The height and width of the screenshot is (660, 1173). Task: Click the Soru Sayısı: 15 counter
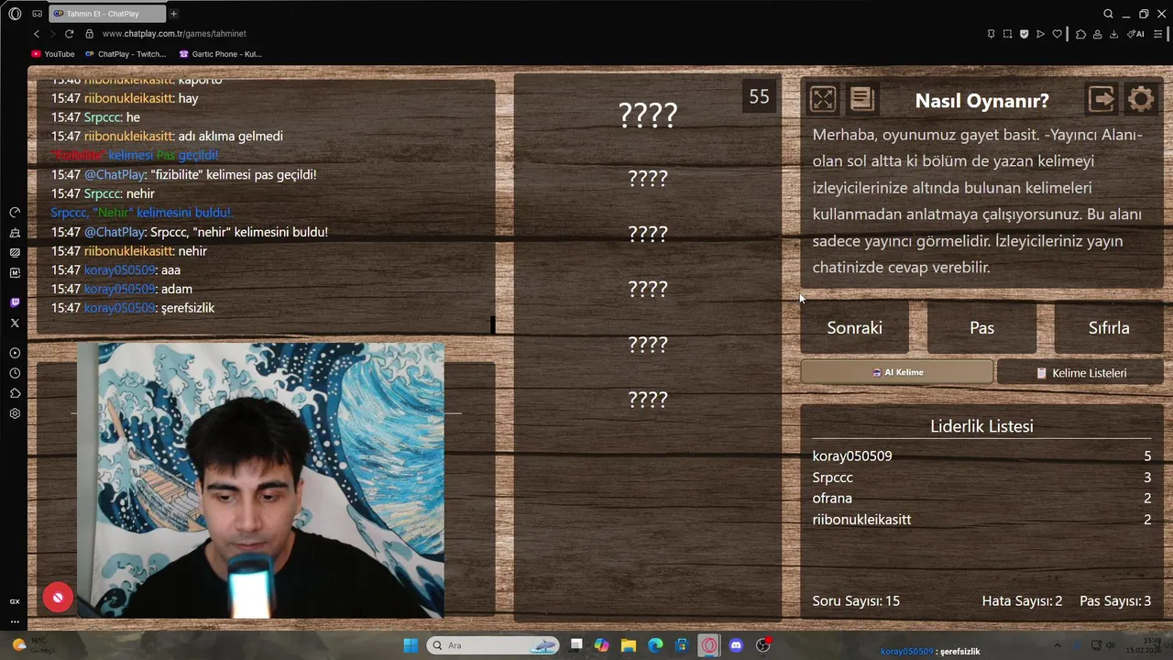(856, 600)
